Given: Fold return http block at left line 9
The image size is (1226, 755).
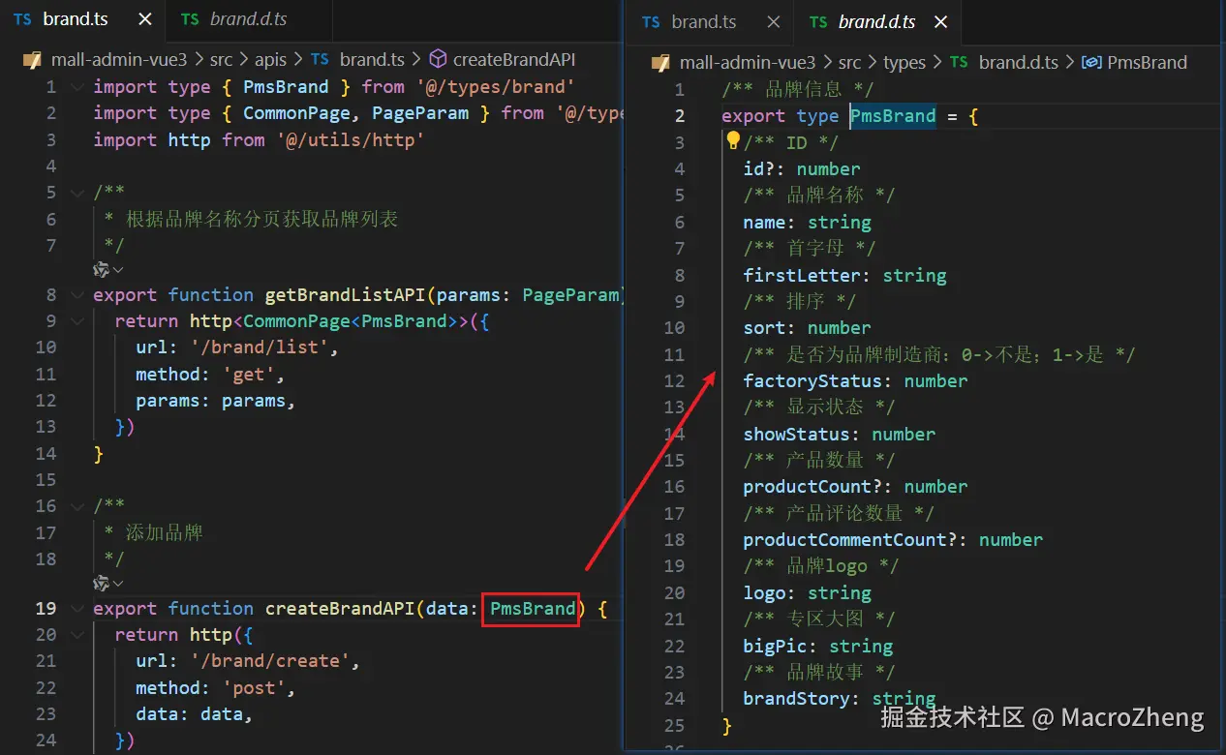Looking at the screenshot, I should [77, 320].
